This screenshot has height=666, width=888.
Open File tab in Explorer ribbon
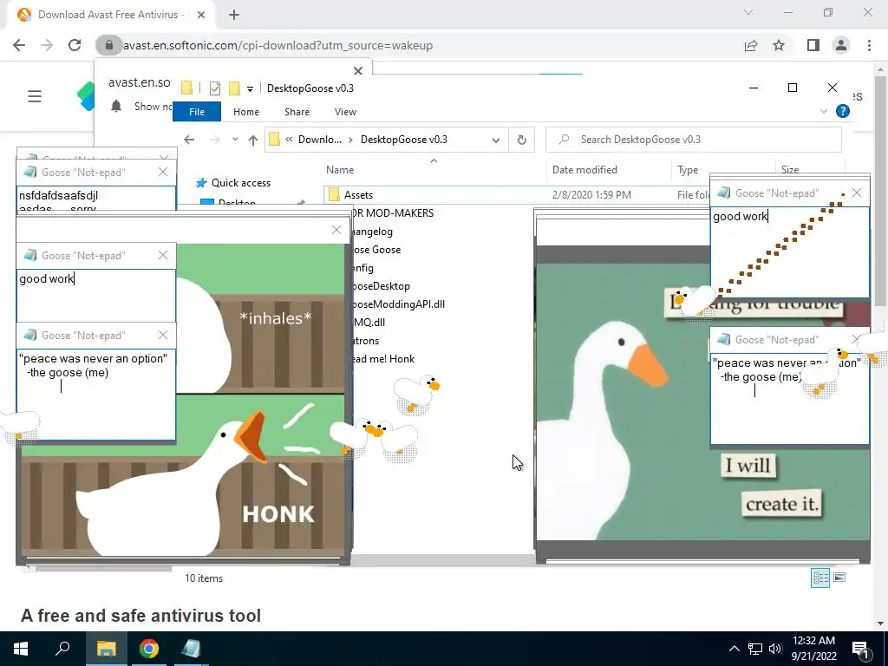tap(197, 112)
